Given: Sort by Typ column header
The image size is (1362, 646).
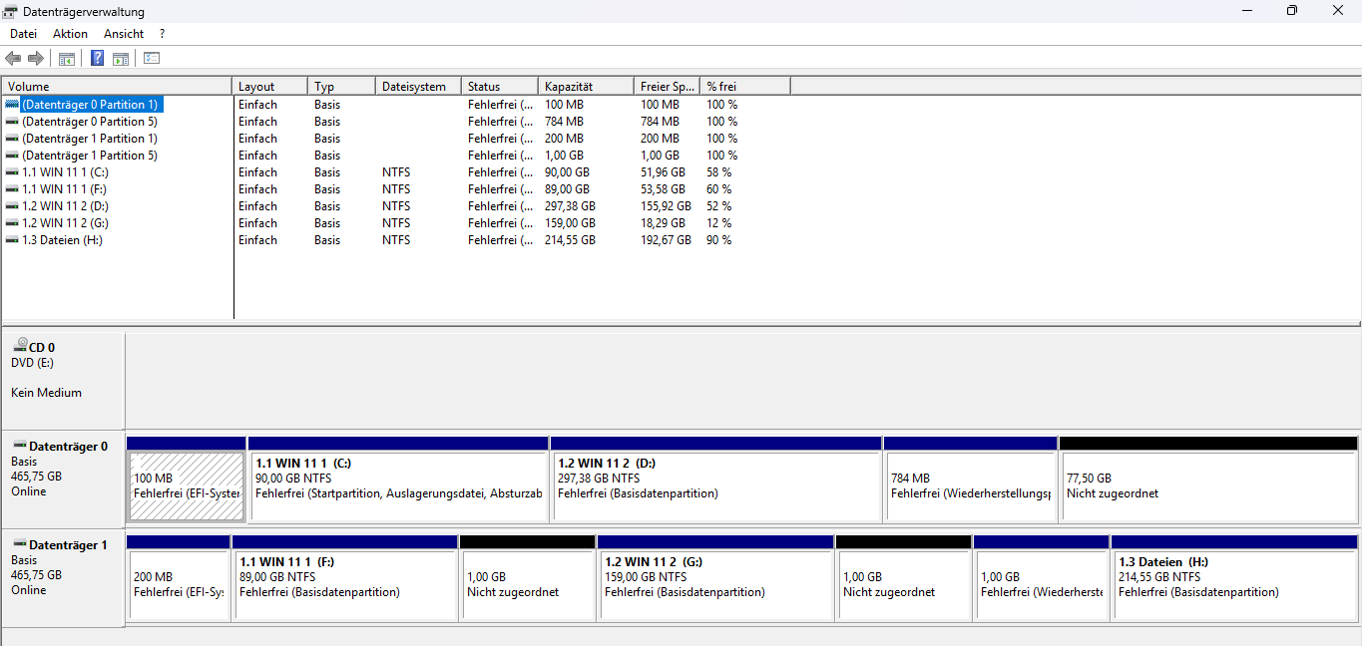Looking at the screenshot, I should [x=341, y=87].
